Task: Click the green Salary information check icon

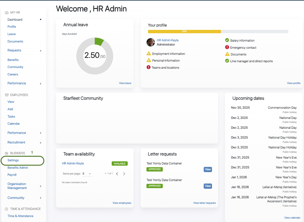Action: pos(227,40)
